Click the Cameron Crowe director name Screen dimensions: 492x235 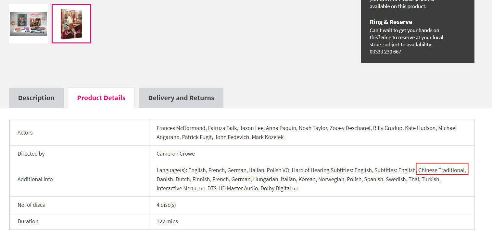point(176,154)
